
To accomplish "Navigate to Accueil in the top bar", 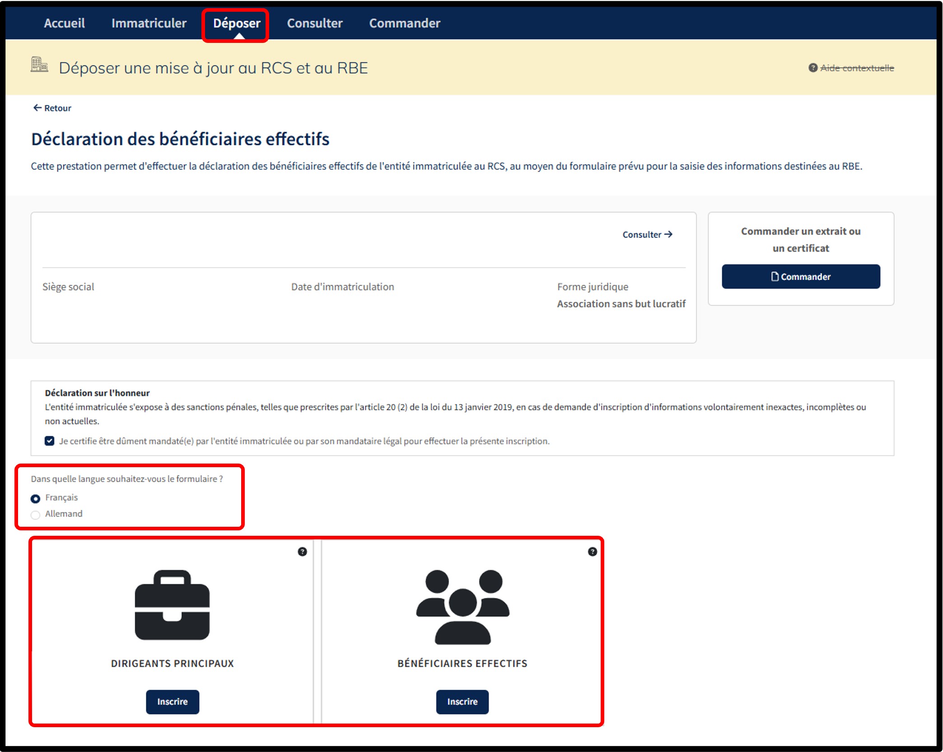I will [x=64, y=23].
